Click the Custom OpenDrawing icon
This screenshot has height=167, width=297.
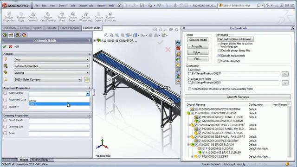click(48, 17)
